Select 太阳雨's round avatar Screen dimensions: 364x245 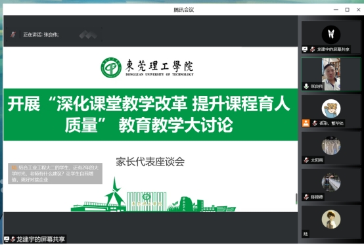click(x=331, y=145)
